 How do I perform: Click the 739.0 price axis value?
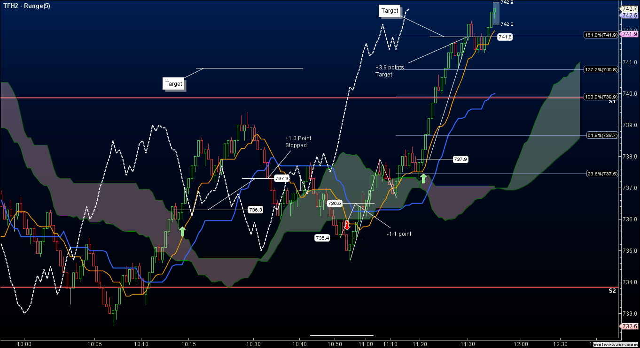coord(630,125)
